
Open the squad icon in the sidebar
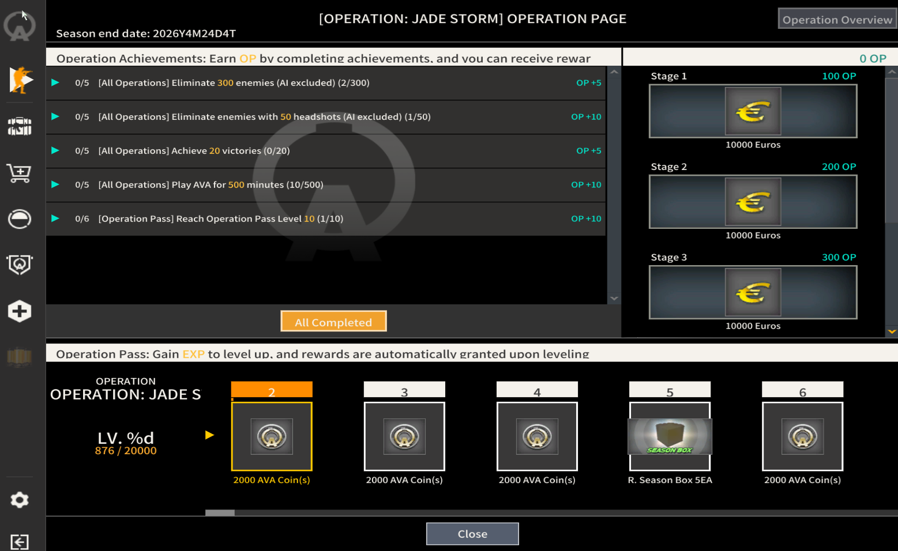coord(20,126)
